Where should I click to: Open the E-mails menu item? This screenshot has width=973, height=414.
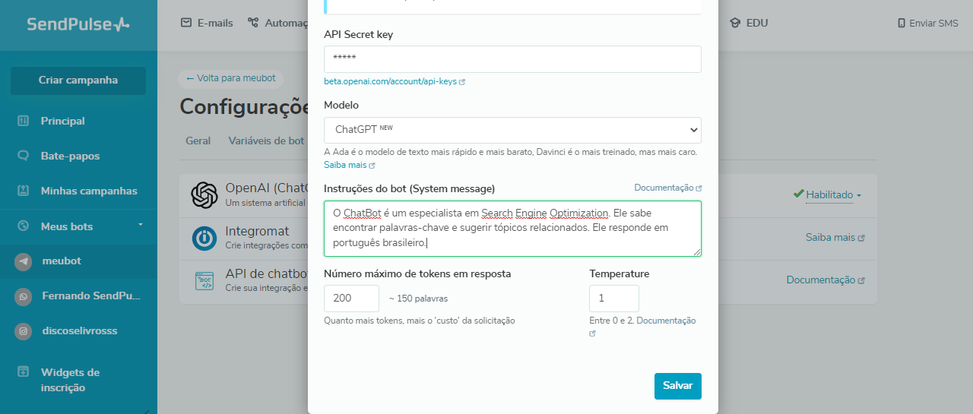(207, 23)
